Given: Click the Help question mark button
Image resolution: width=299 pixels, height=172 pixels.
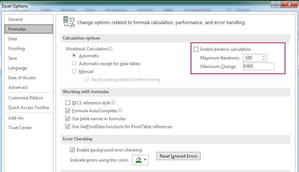Looking at the screenshot, I should pyautogui.click(x=276, y=4).
